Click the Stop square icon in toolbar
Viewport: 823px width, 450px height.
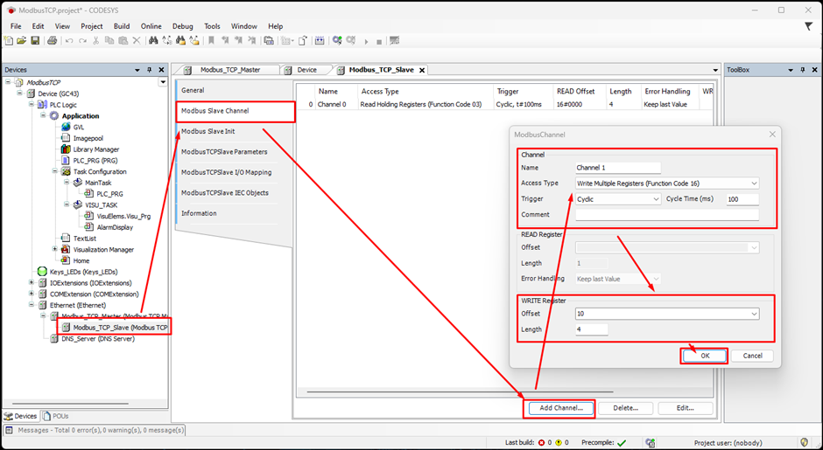click(379, 42)
